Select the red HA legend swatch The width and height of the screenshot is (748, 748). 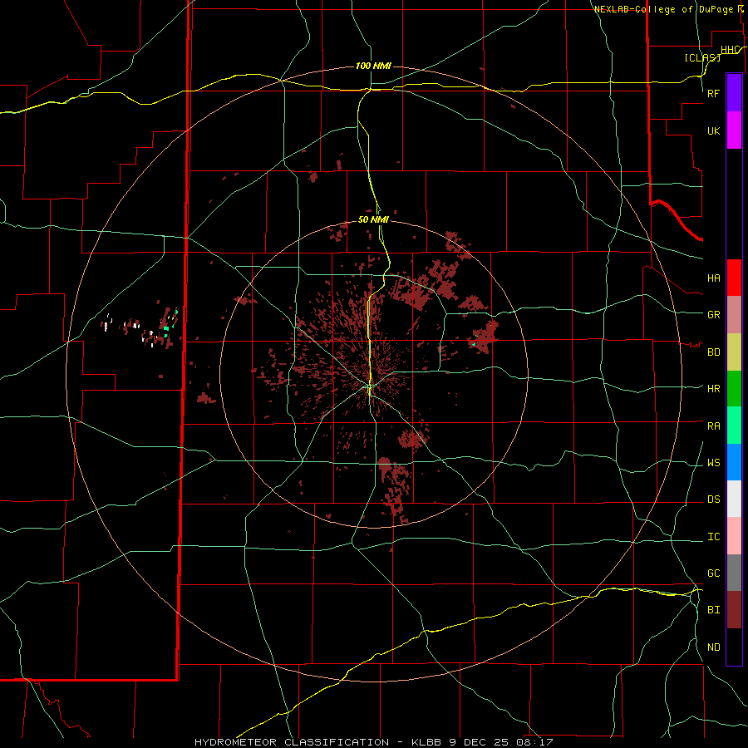pyautogui.click(x=734, y=278)
